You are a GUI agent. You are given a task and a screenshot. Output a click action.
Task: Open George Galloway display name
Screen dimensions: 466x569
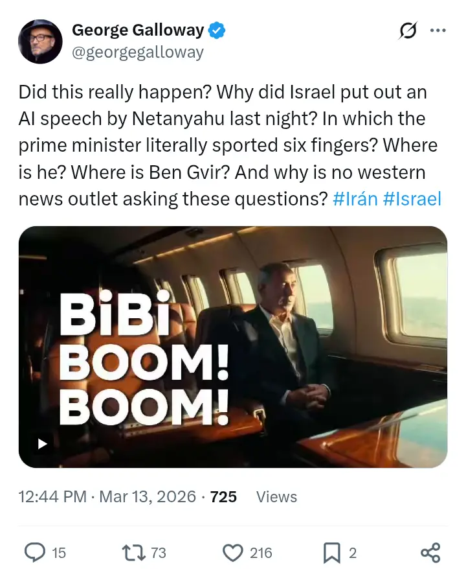[x=138, y=30]
